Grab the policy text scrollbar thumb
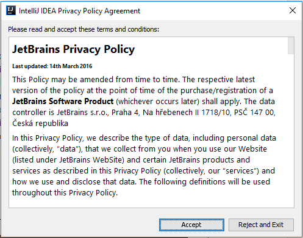Screen dimensions: 303x238 (291, 46)
